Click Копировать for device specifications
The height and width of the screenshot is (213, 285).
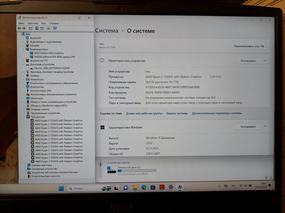[249, 61]
